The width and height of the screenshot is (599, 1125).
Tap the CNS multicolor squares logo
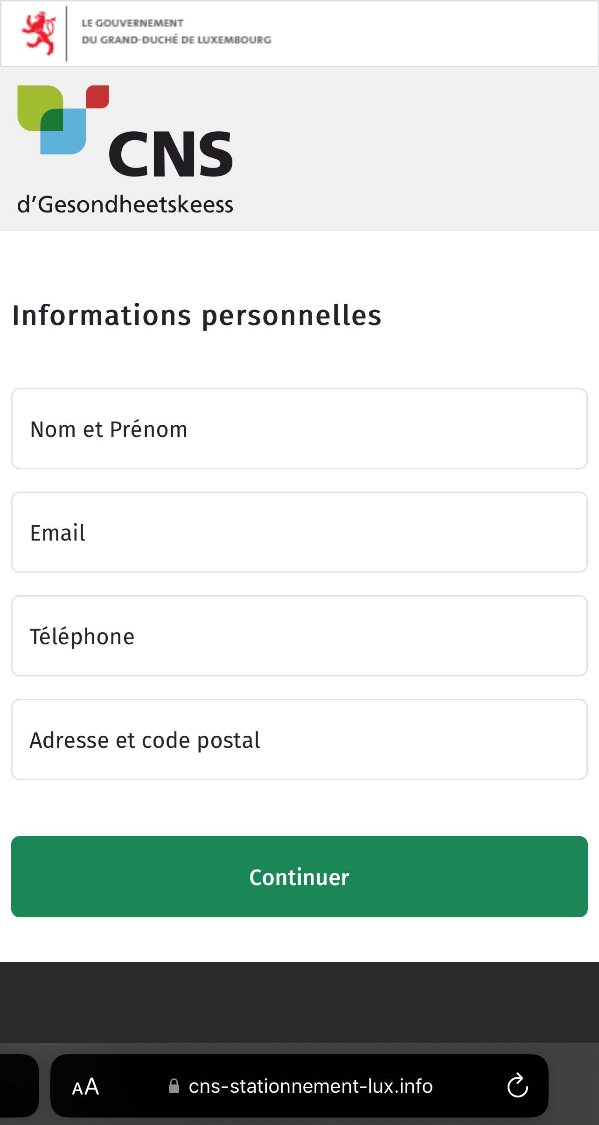(x=63, y=120)
